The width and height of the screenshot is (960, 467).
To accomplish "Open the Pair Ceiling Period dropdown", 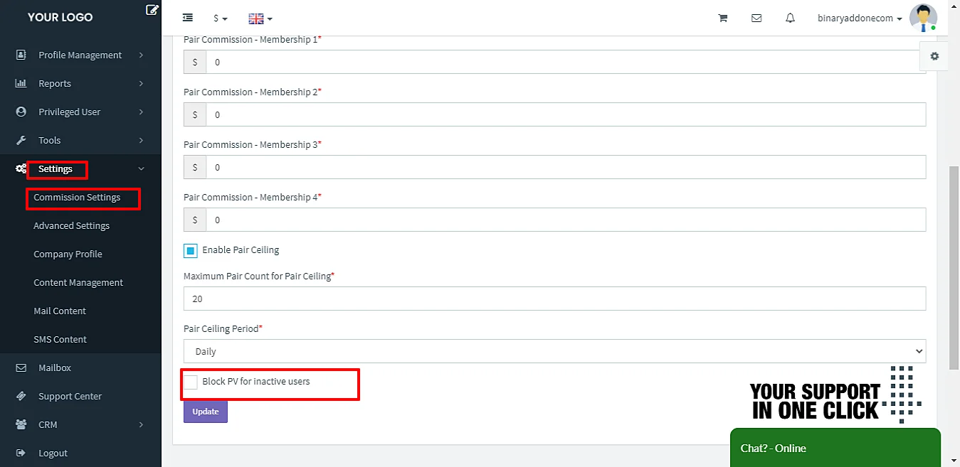I will 554,351.
